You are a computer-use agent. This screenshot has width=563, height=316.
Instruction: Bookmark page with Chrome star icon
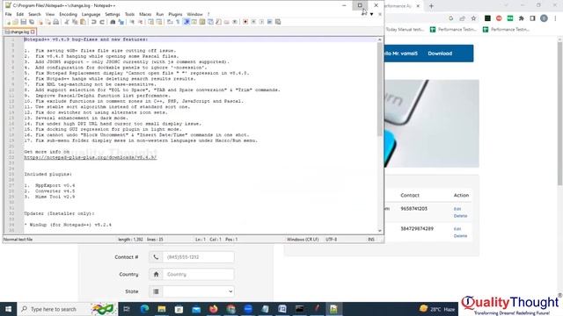click(473, 18)
